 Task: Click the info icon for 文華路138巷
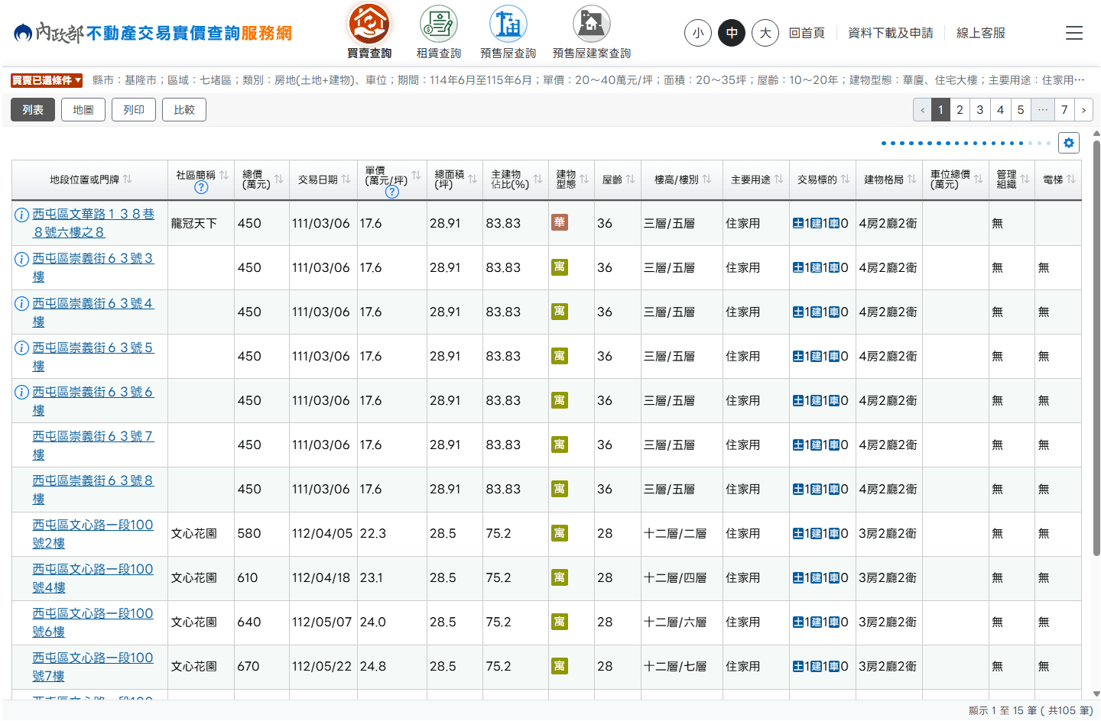click(x=22, y=215)
